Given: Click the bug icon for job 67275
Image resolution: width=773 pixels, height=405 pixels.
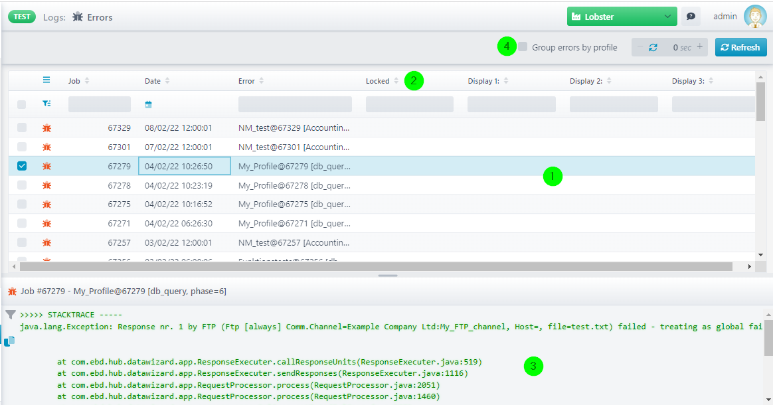Looking at the screenshot, I should [x=47, y=204].
